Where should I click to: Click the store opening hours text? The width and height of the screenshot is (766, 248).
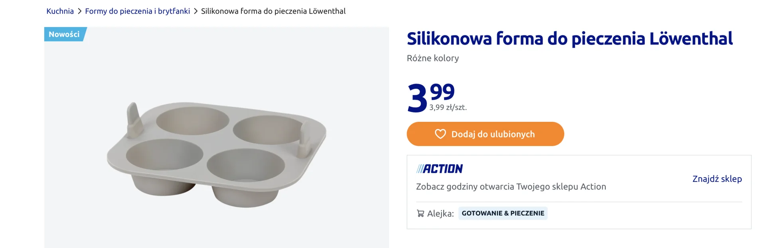[x=511, y=187]
